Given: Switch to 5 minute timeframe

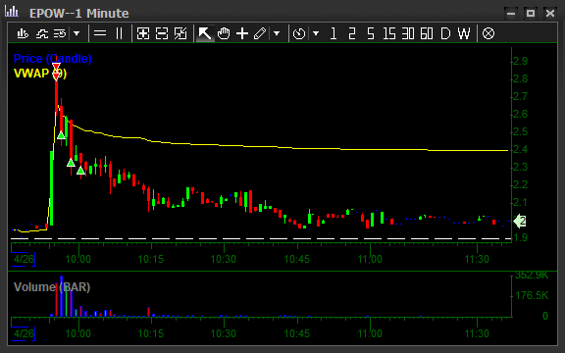Looking at the screenshot, I should click(371, 33).
